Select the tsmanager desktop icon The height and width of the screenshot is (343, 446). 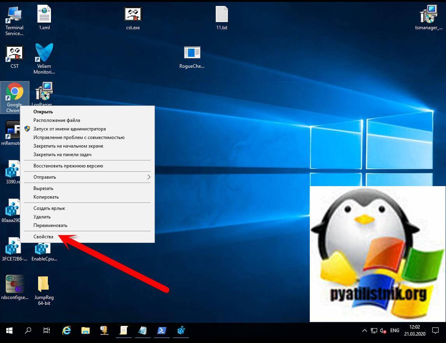point(428,15)
